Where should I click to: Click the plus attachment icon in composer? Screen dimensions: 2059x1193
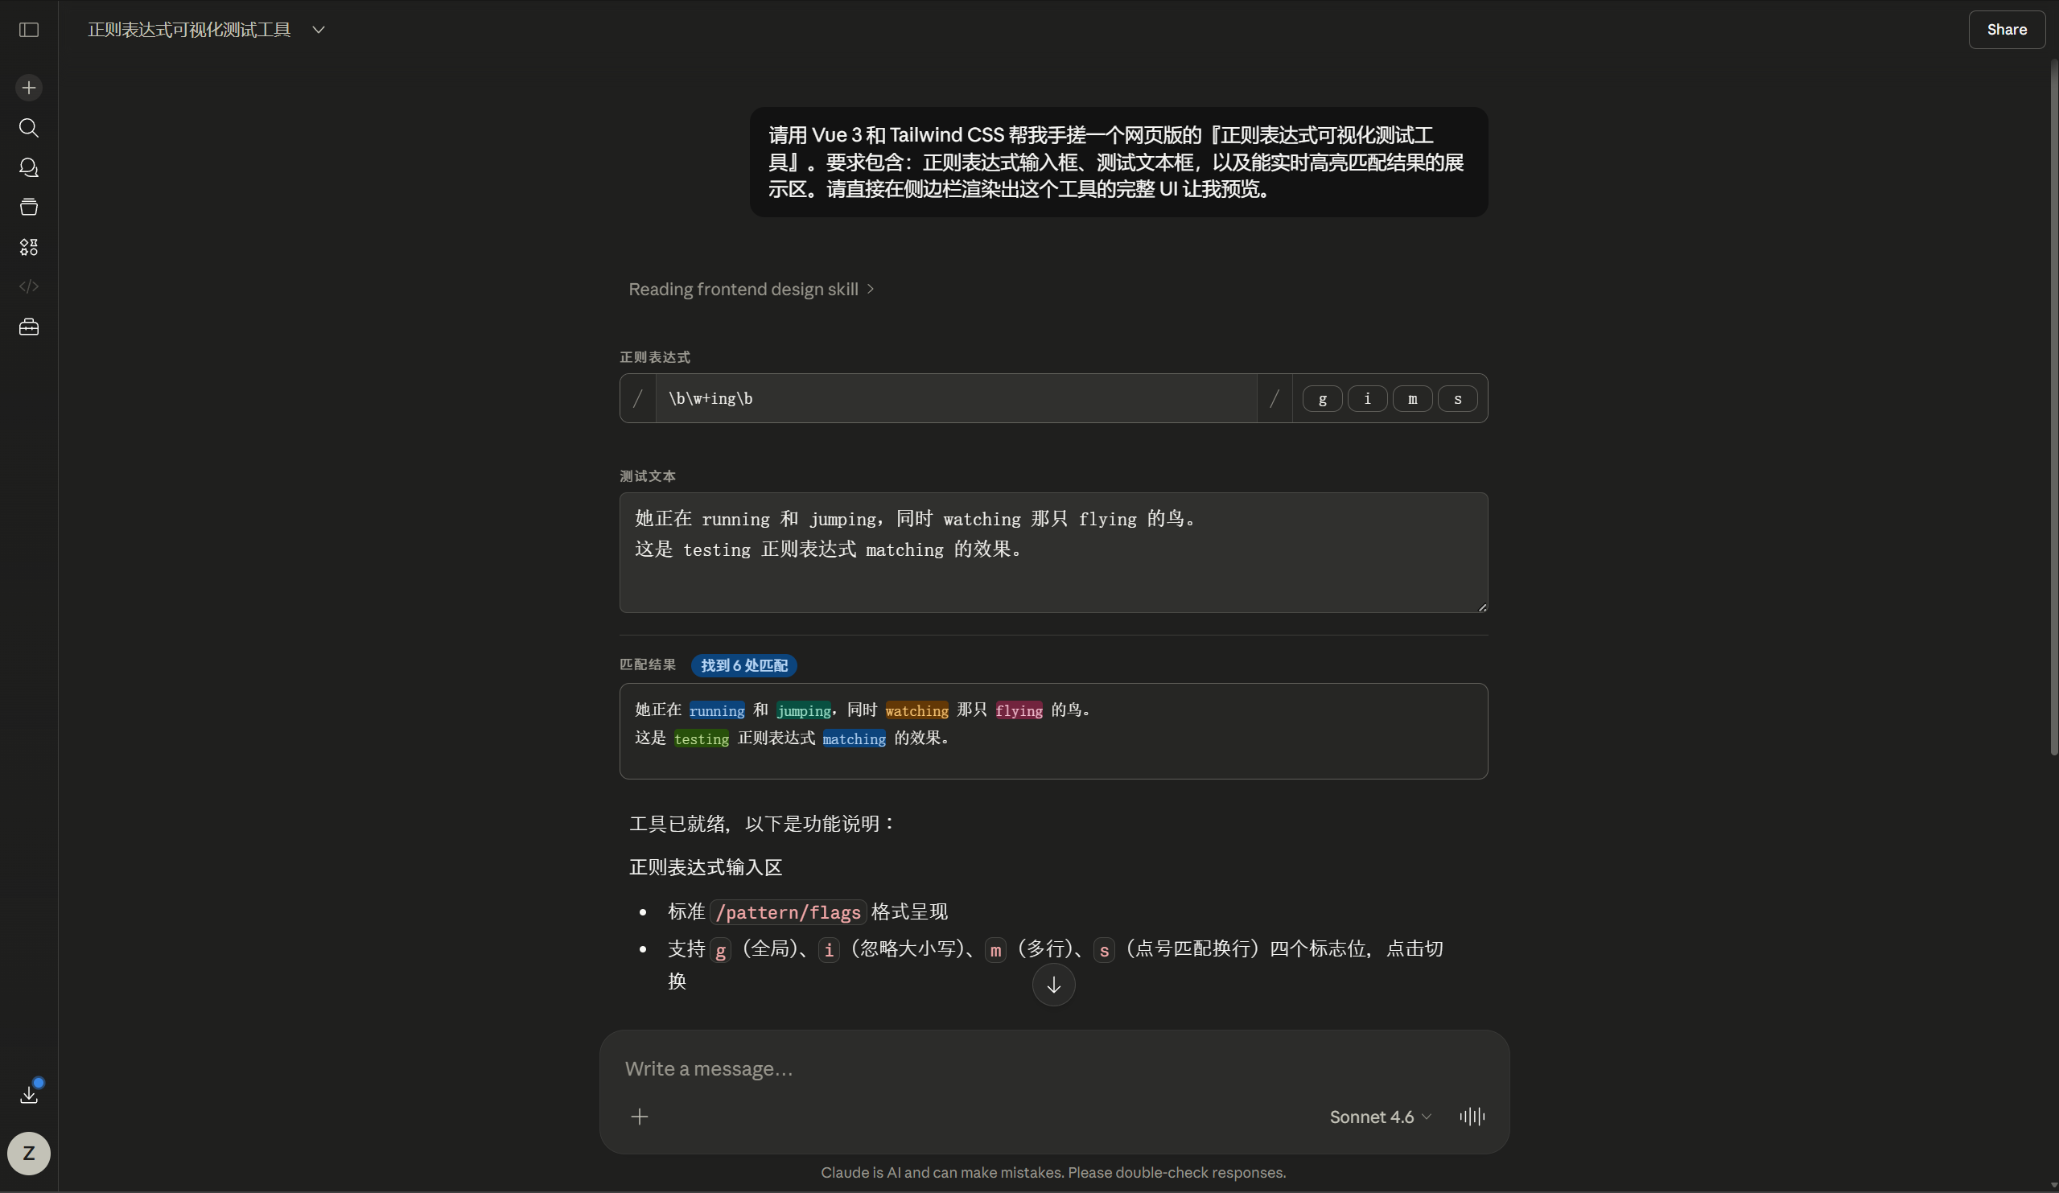coord(639,1117)
